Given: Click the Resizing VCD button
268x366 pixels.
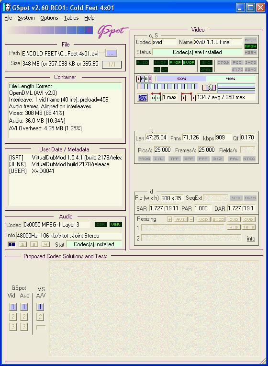Looking at the screenshot, I should pyautogui.click(x=203, y=219).
